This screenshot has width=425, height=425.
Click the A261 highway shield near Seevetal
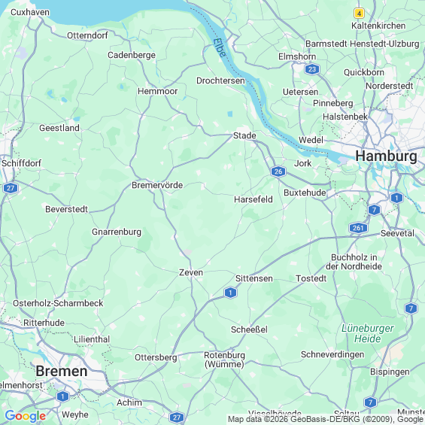tap(358, 228)
